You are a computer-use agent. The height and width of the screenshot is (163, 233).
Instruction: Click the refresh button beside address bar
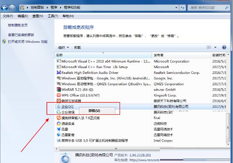click(x=183, y=8)
